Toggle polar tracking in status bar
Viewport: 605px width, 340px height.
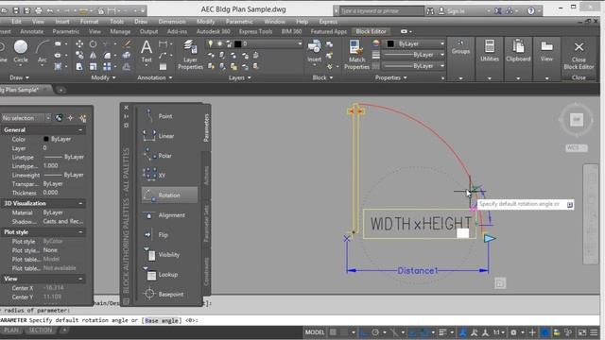tap(375, 332)
